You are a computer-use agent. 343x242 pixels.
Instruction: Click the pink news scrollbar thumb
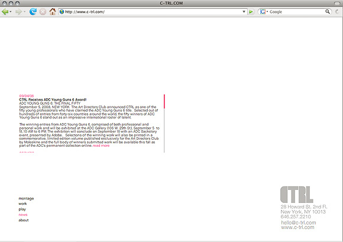click(x=164, y=101)
